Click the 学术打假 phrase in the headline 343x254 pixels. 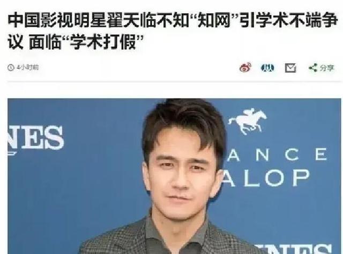[x=103, y=42]
